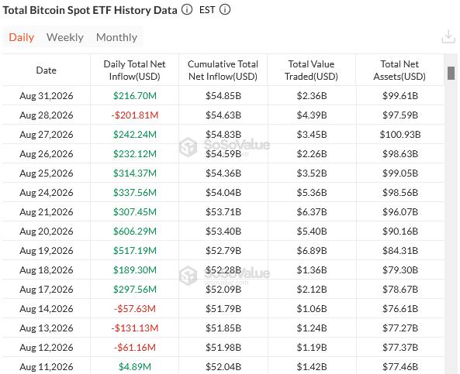The height and width of the screenshot is (374, 460).
Task: Click the $337.56M inflow value
Action: point(135,192)
